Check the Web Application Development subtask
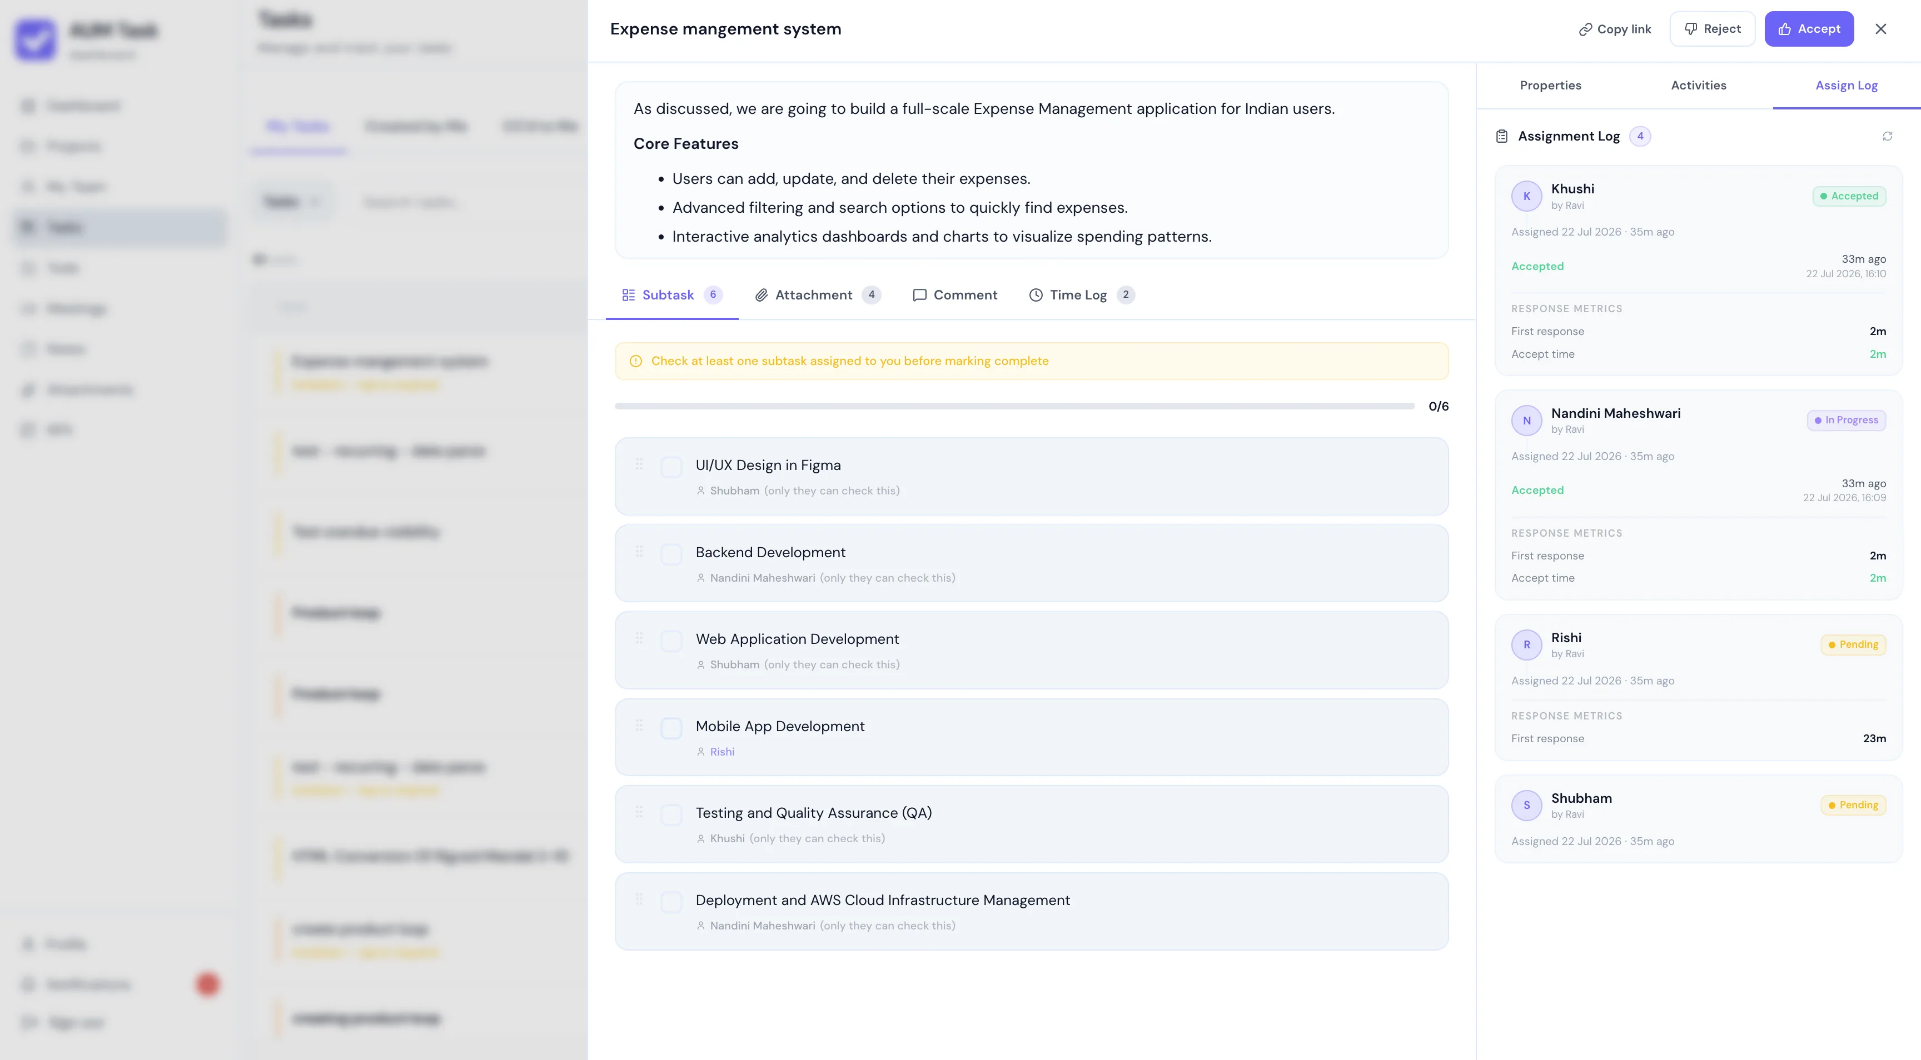 671,641
